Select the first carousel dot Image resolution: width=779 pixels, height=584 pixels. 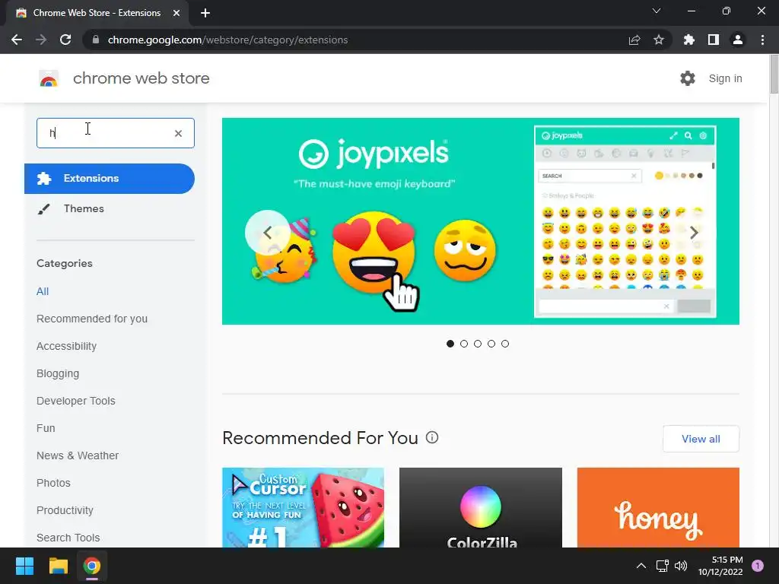pos(450,344)
